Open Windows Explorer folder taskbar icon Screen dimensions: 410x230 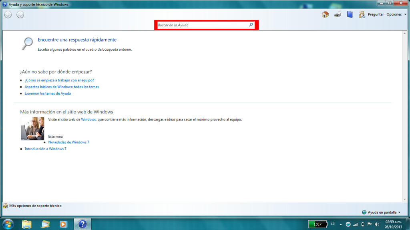click(x=27, y=224)
